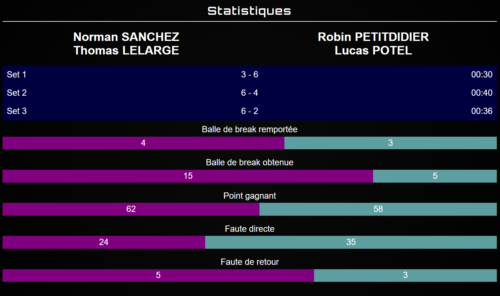Click the teal bar showing 3 breaks won
This screenshot has width=500, height=296.
pyautogui.click(x=390, y=143)
